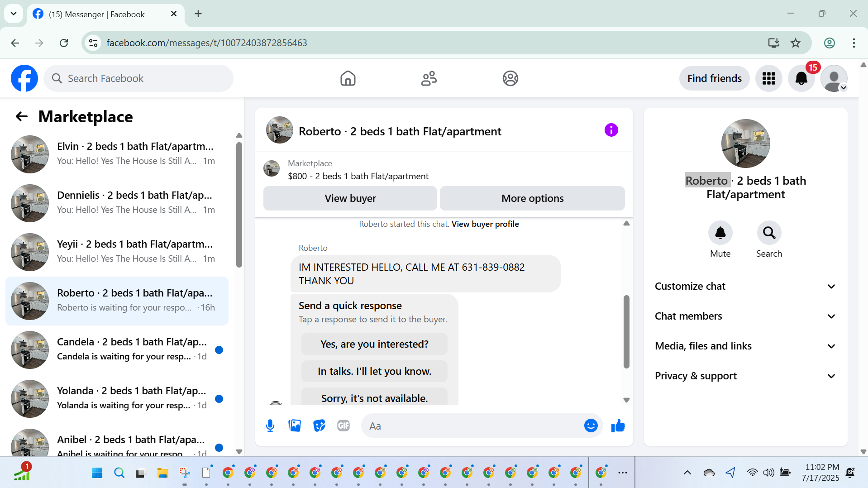
Task: View site information icon in address bar
Action: tap(93, 43)
